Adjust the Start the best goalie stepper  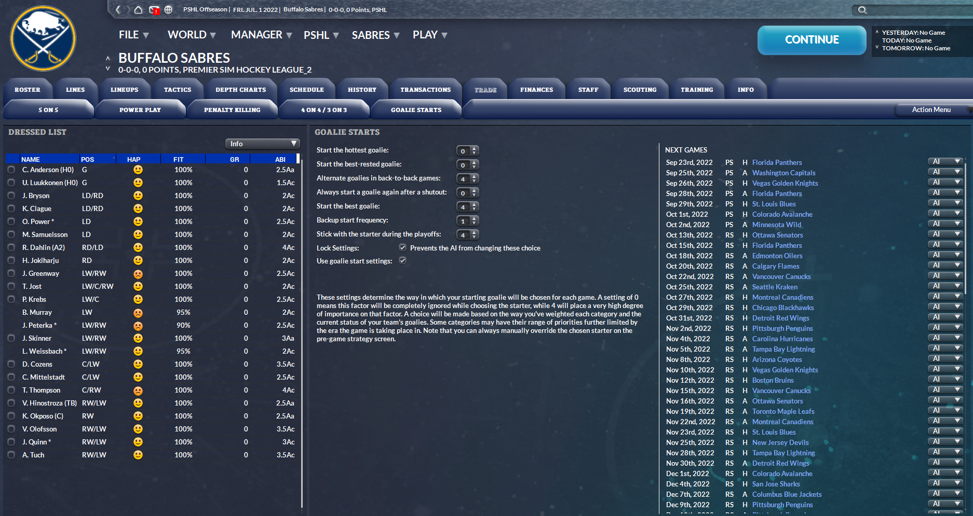(x=467, y=207)
